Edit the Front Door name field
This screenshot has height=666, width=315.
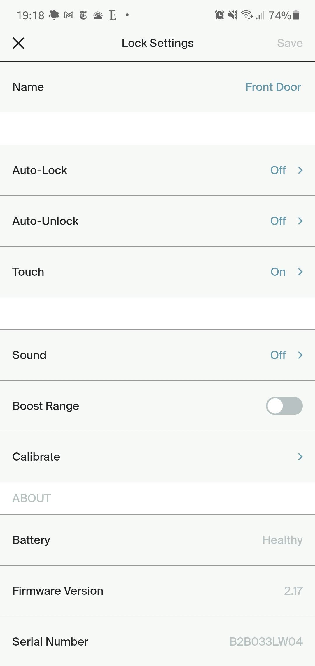click(x=273, y=87)
